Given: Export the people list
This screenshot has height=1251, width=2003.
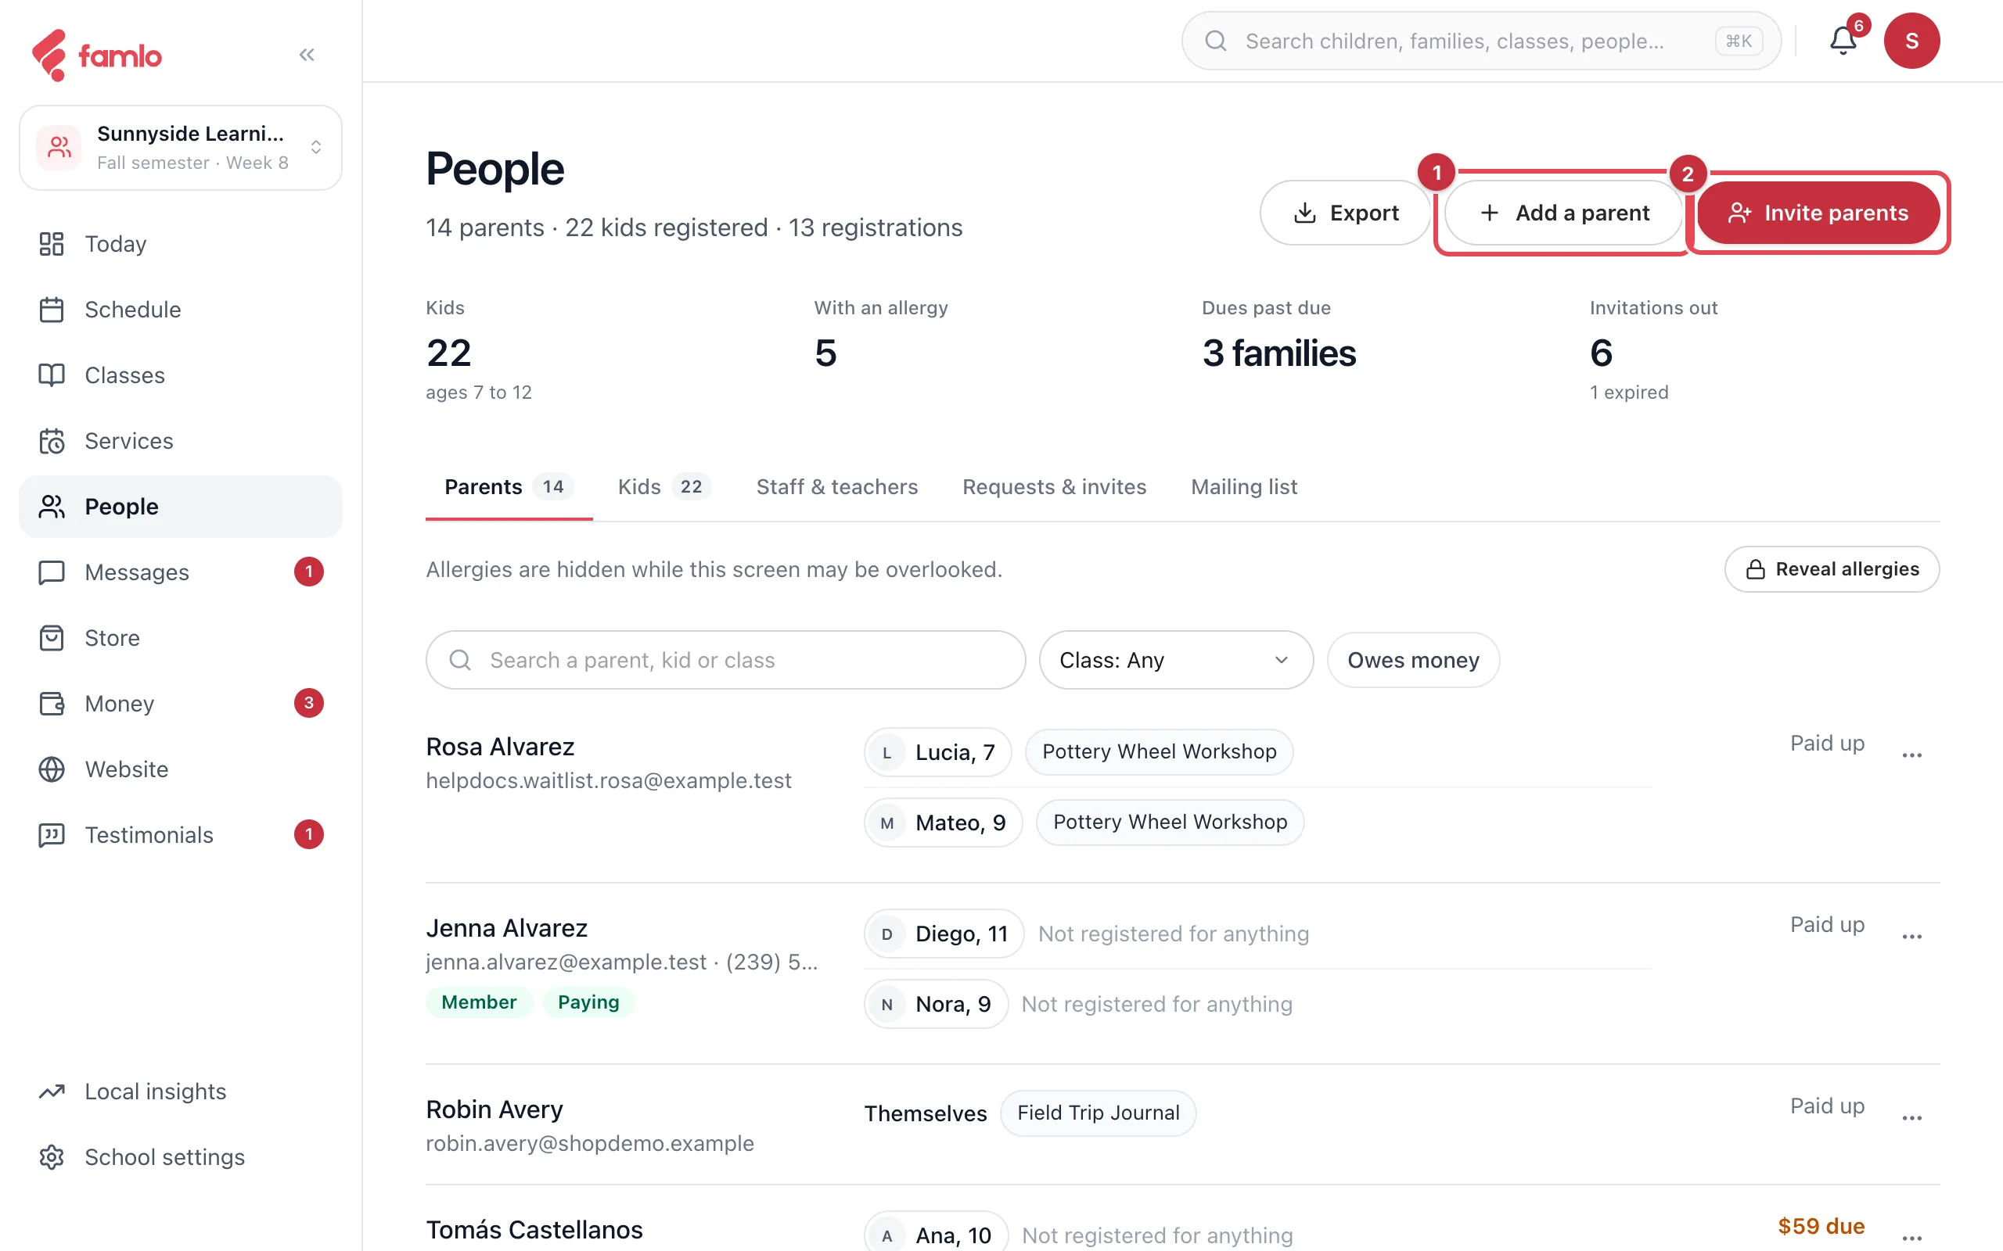Looking at the screenshot, I should pyautogui.click(x=1345, y=213).
